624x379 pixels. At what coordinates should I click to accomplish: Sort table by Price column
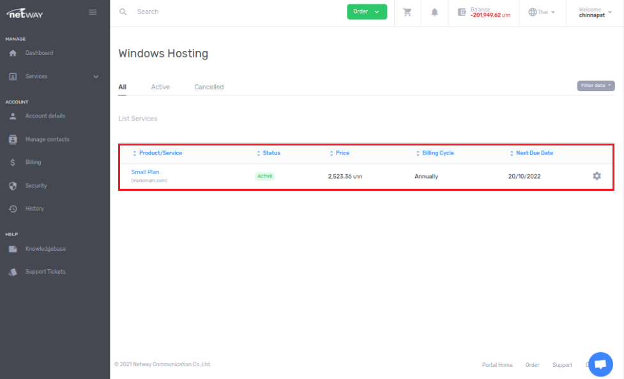click(342, 153)
